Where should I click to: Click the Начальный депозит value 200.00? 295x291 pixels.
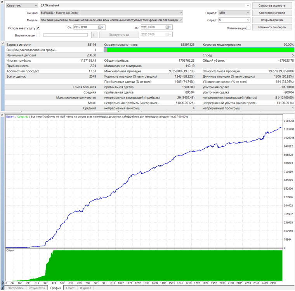coord(92,55)
